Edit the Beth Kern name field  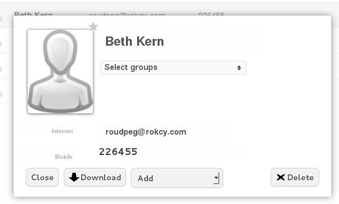tap(179, 41)
